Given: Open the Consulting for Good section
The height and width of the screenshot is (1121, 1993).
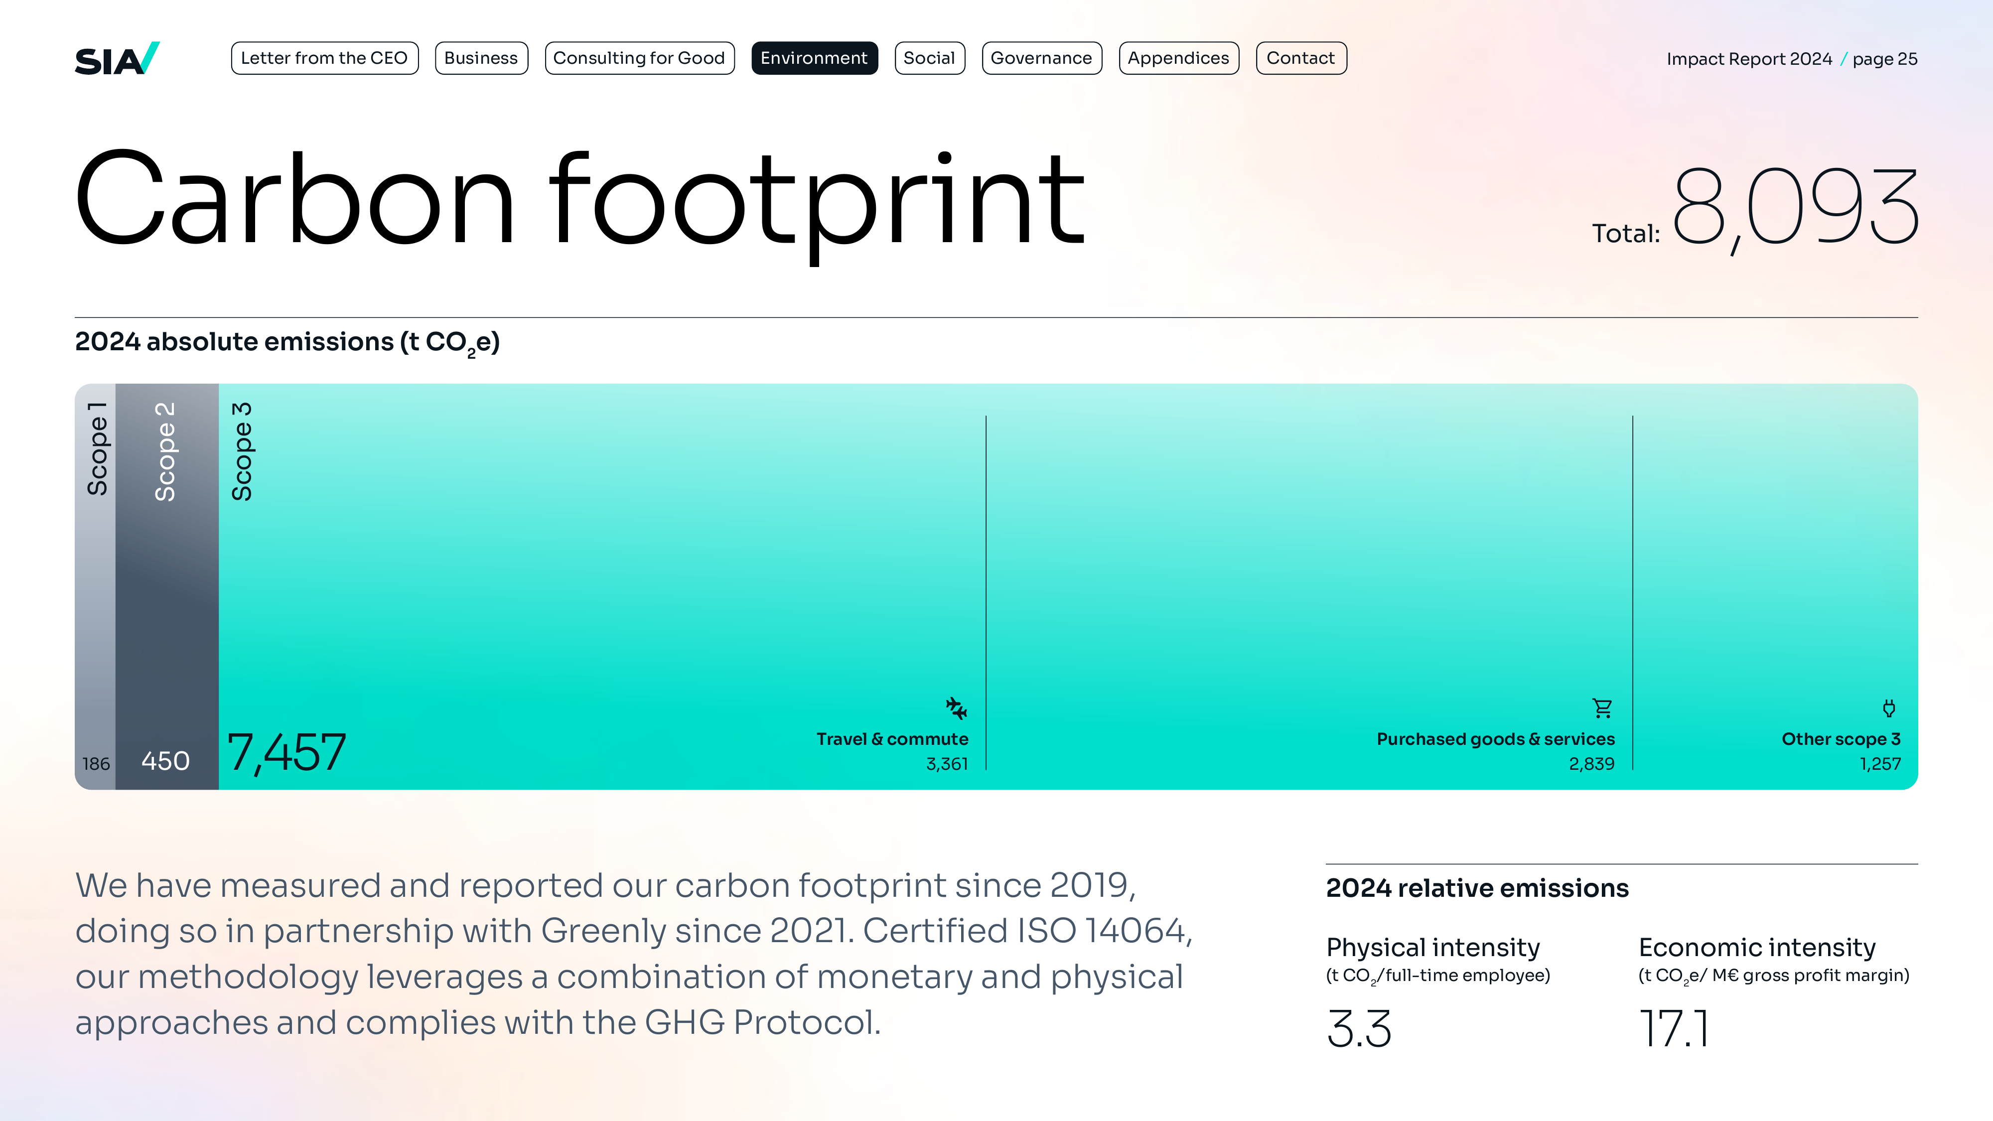Looking at the screenshot, I should (639, 58).
